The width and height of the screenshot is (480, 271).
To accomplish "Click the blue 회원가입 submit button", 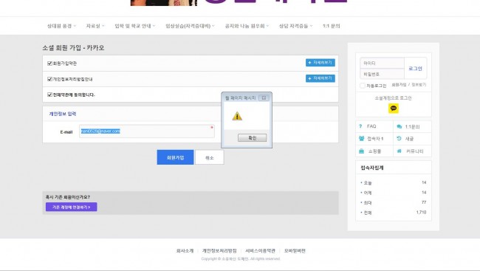I will (176, 157).
